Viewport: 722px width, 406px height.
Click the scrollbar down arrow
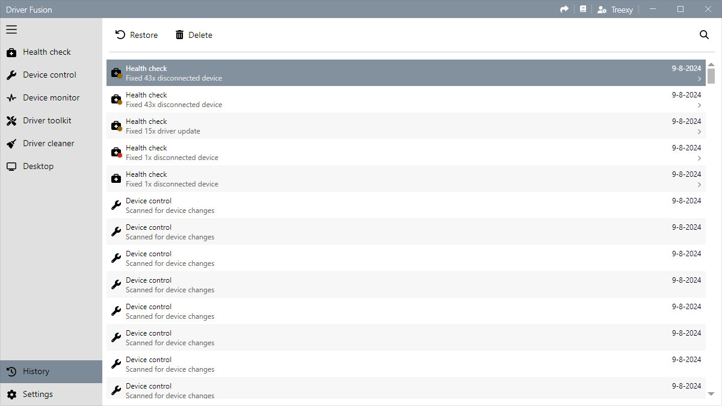tap(711, 393)
